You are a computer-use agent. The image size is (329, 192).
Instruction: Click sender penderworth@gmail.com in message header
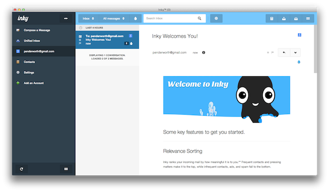pos(169,53)
